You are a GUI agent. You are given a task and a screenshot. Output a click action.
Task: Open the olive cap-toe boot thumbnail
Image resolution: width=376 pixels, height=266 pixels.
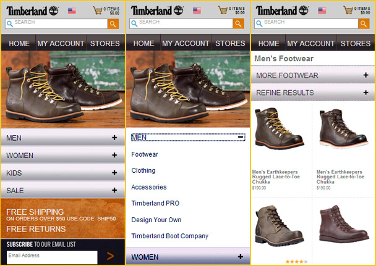(x=280, y=225)
